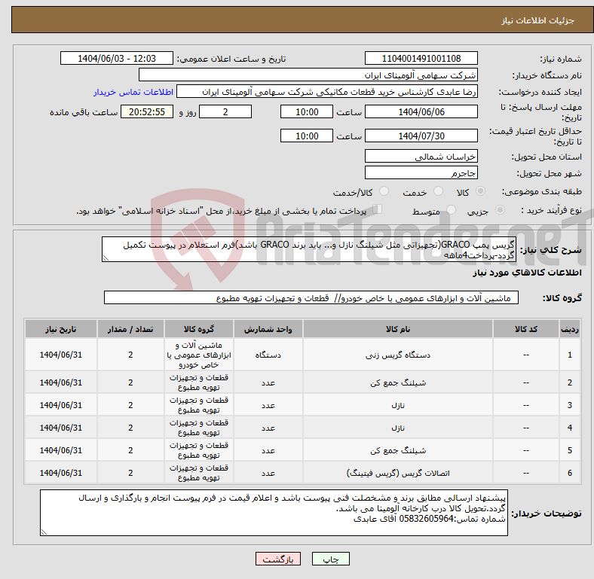Click the group cell ماشین آلات و ابزارهای عمومی in row 1
Screen dimensions: 594x579
[199, 355]
